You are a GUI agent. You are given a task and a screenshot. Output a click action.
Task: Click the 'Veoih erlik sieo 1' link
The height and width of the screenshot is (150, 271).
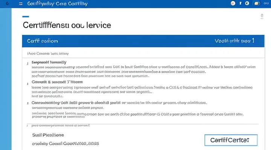(x=234, y=41)
